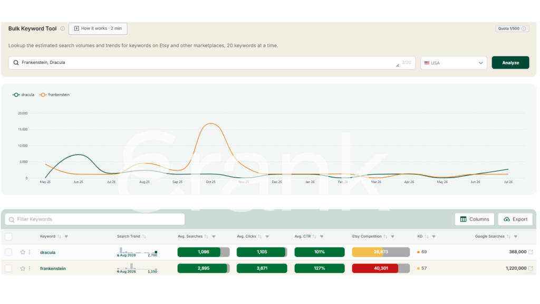The height and width of the screenshot is (304, 540).
Task: Open the Avg. Clicks filter dropdown
Action: [x=267, y=237]
